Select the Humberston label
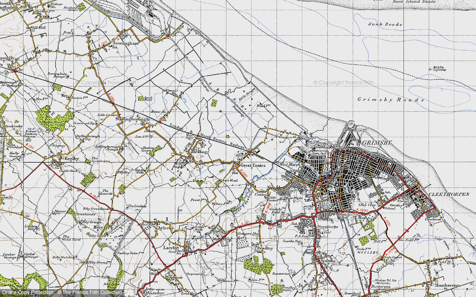This screenshot has height=297, width=476. tap(447, 286)
